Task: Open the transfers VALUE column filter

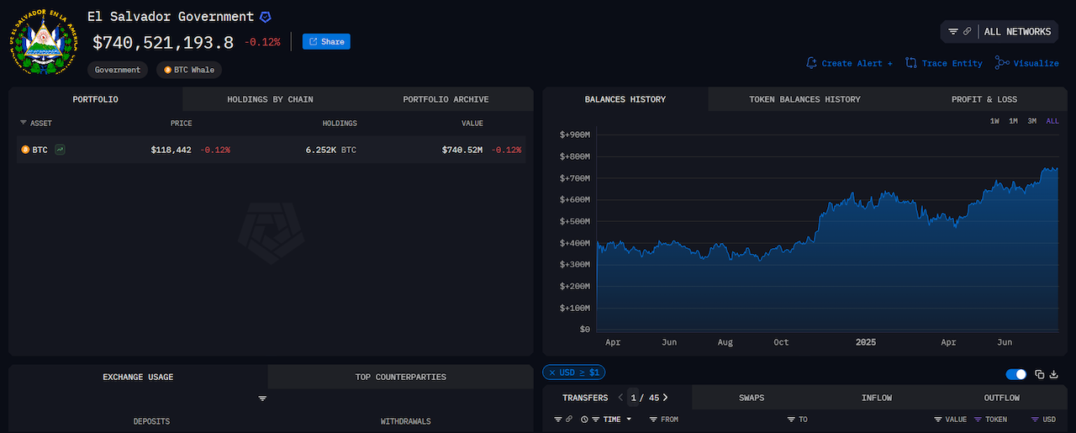Action: click(x=938, y=419)
